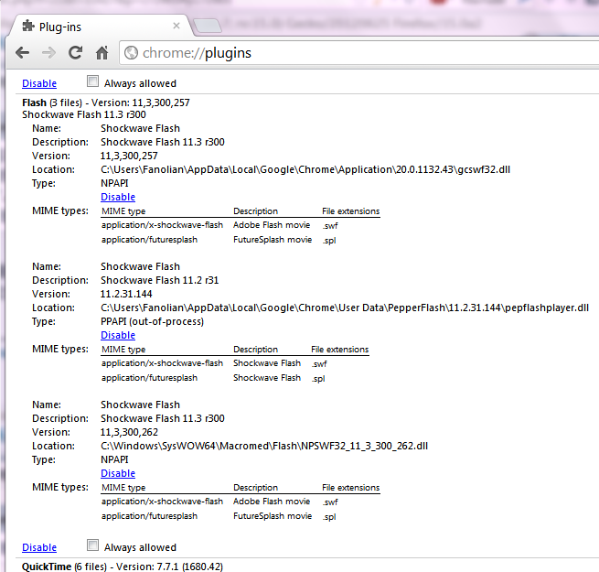Check the top Always allowed checkbox
This screenshot has height=572, width=599.
pos(92,82)
